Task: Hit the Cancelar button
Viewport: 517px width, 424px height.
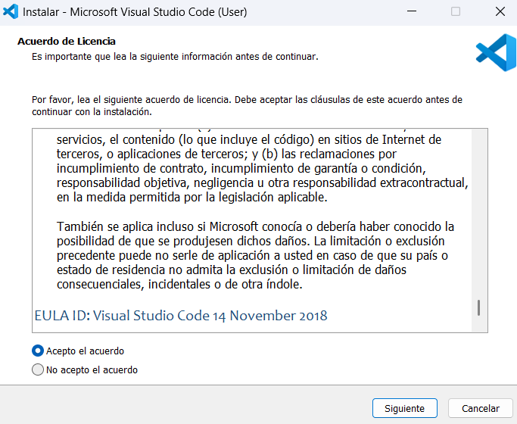Action: (475, 408)
